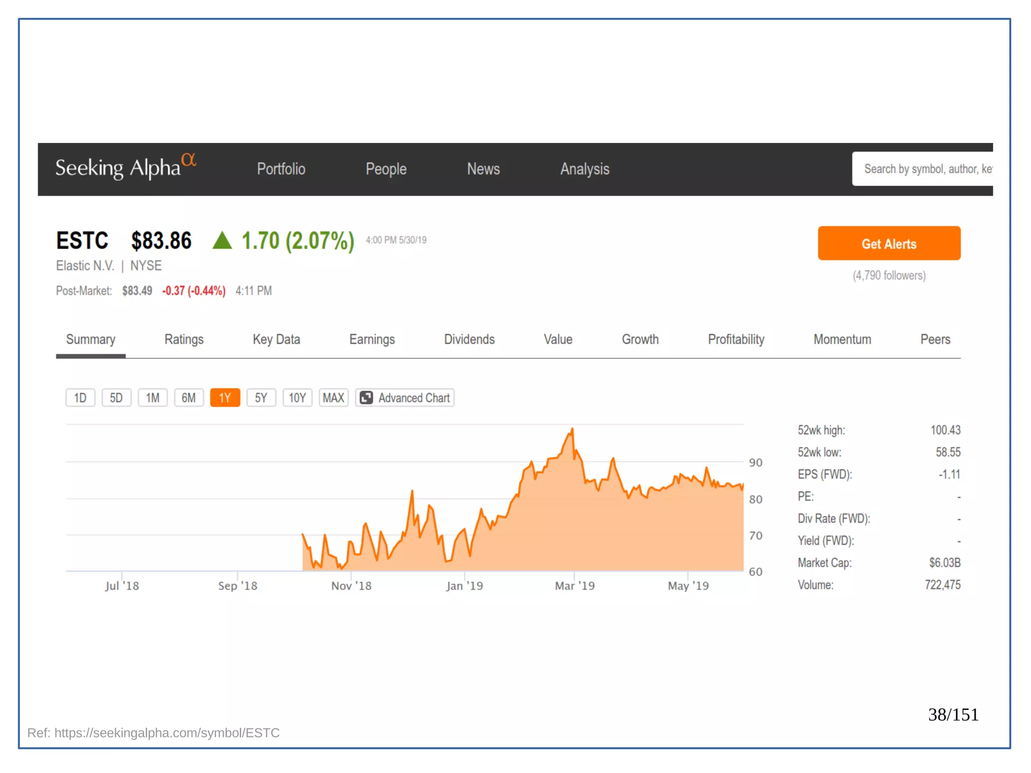This screenshot has height=773, width=1031.
Task: Open the Portfolio menu
Action: pos(281,169)
